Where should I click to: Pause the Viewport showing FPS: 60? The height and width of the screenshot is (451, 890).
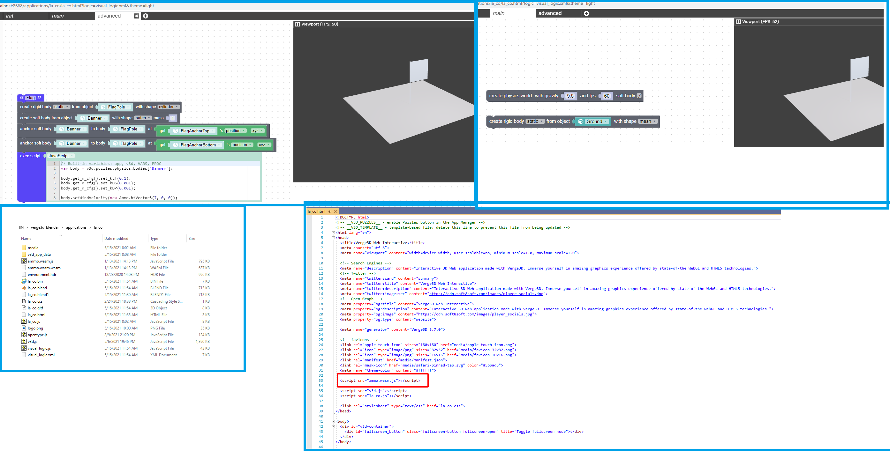coord(298,24)
